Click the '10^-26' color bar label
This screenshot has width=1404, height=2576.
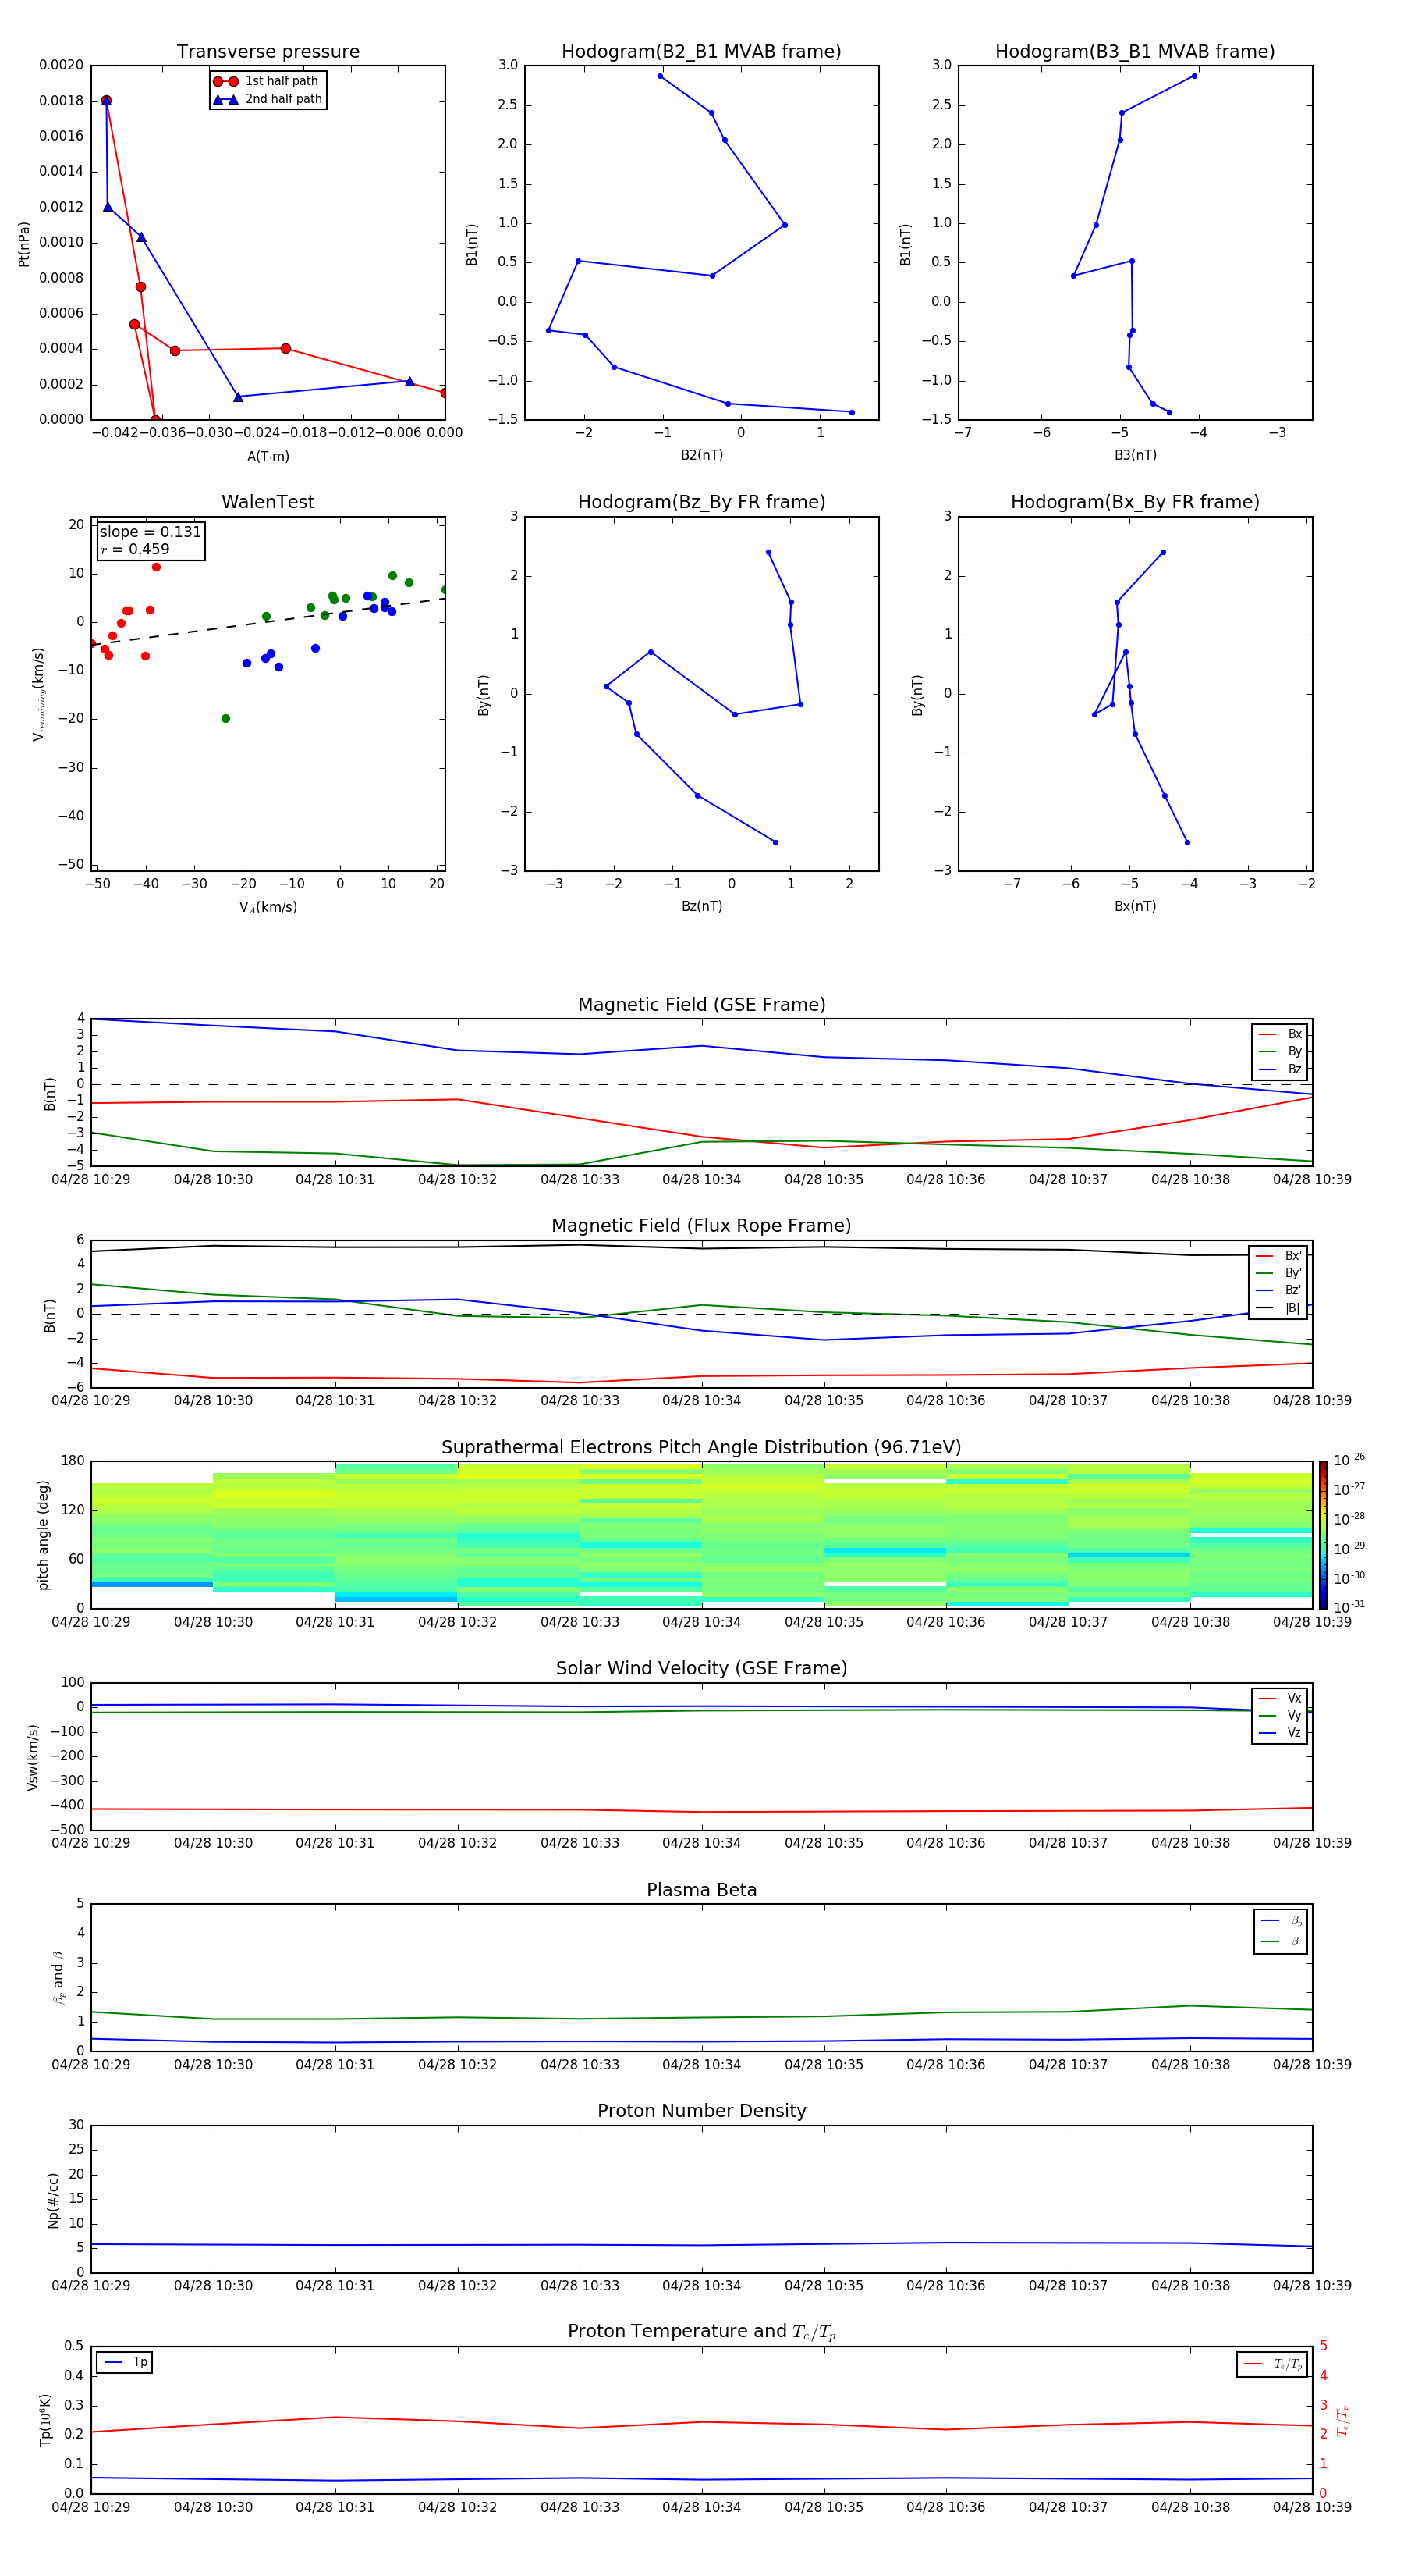[x=1349, y=1460]
